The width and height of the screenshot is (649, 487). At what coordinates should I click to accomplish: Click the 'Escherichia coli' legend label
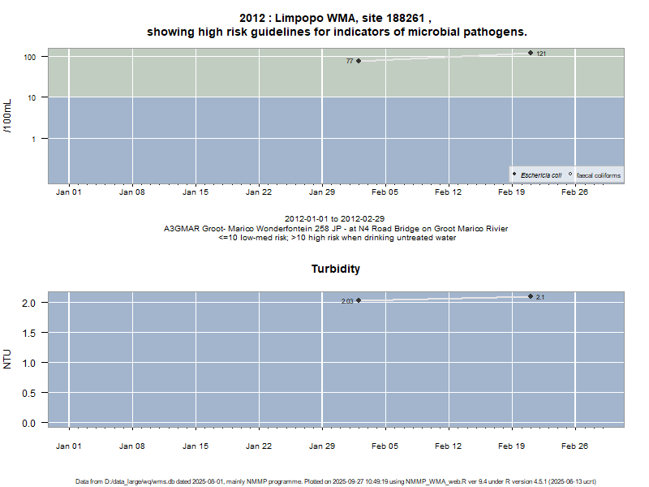tap(540, 175)
